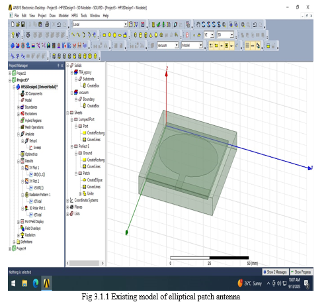The image size is (328, 306).
Task: Open the Help menu
Action: click(106, 16)
